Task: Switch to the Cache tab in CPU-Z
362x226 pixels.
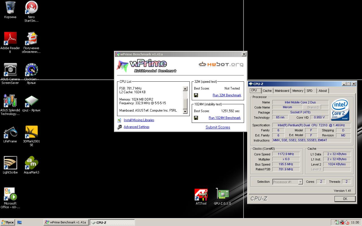Action: [267, 91]
